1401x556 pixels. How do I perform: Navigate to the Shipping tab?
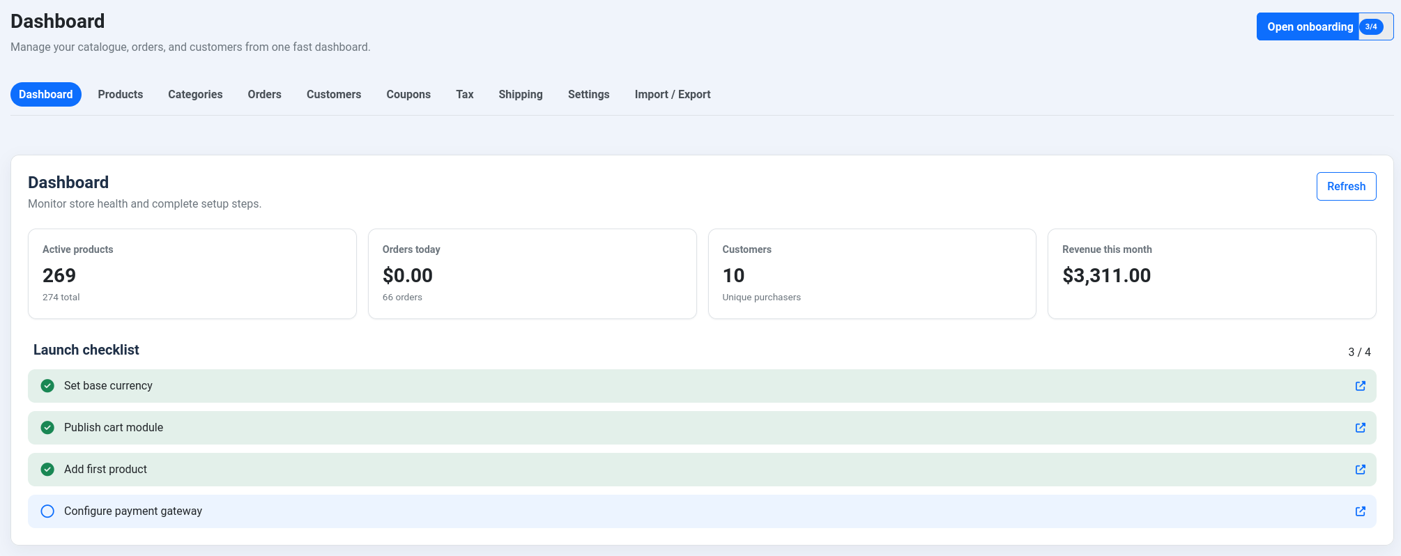(x=520, y=94)
